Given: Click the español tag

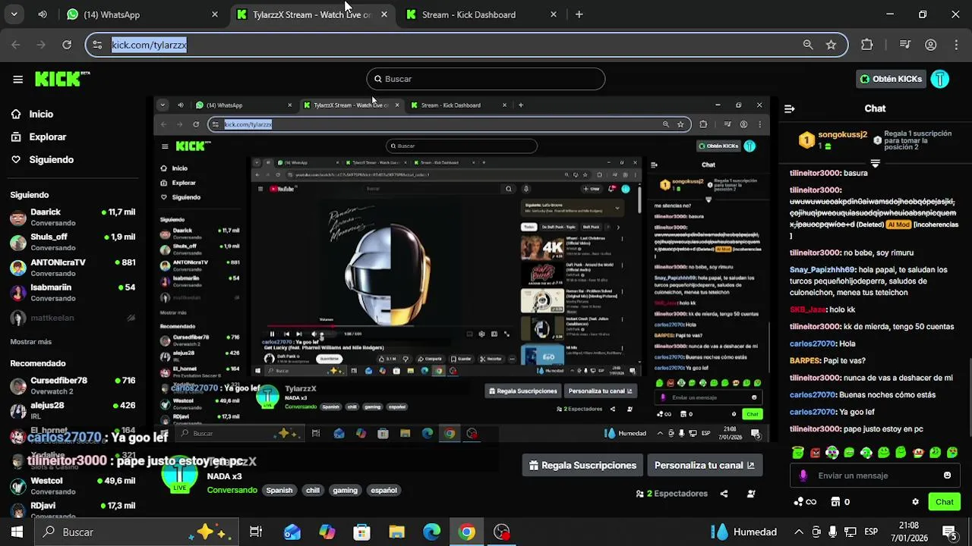Looking at the screenshot, I should pyautogui.click(x=383, y=490).
